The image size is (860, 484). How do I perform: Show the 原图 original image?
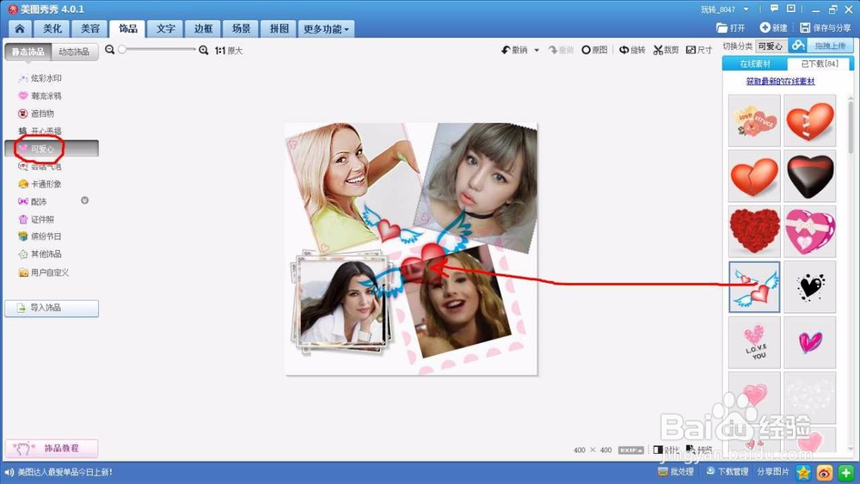594,50
